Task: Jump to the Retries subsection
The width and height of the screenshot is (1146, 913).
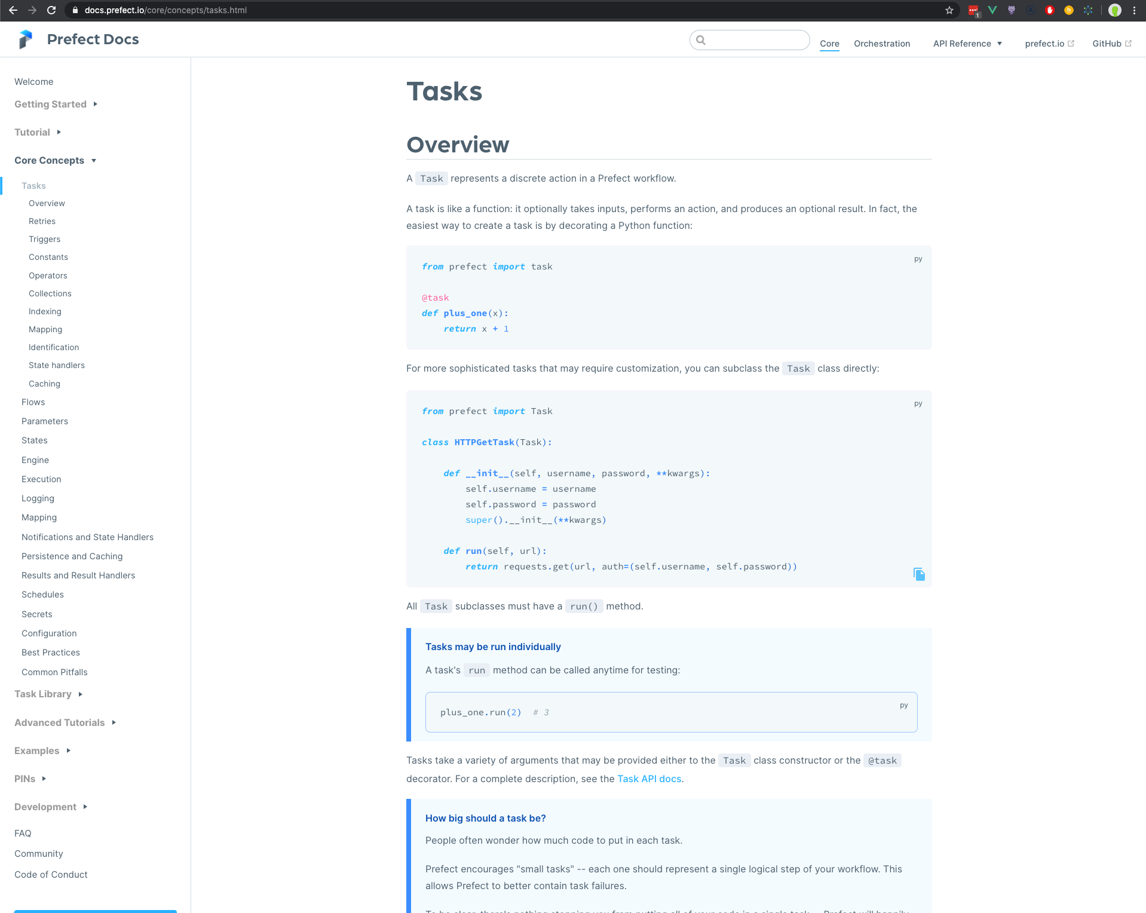Action: point(42,221)
